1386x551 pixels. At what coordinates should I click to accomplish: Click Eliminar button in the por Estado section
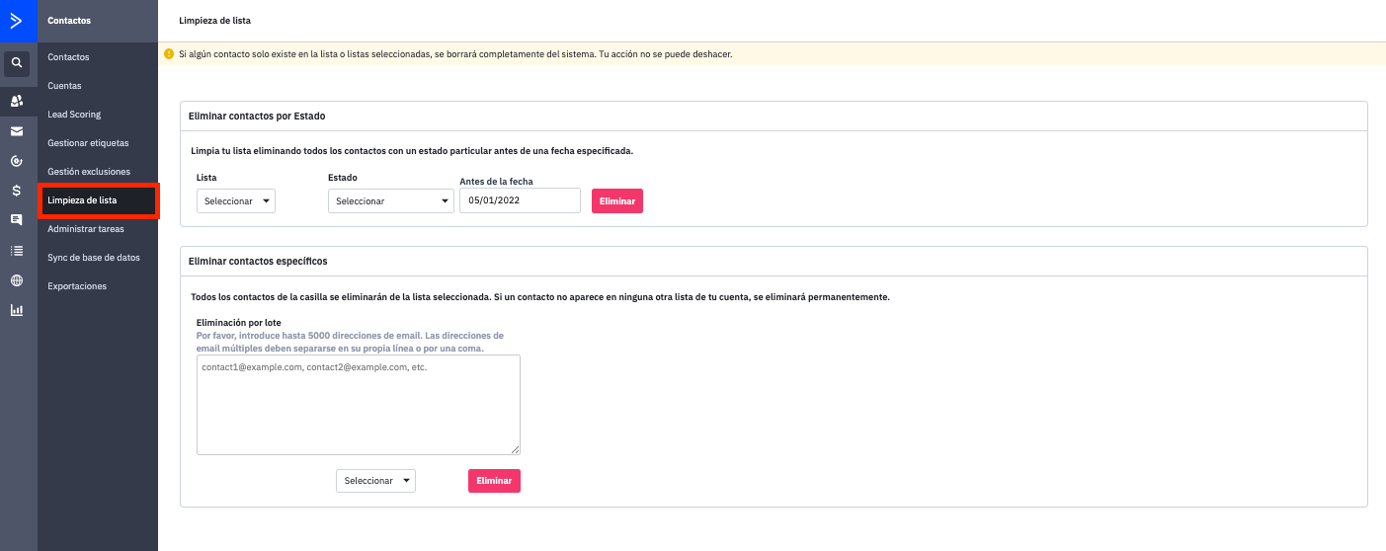tap(616, 201)
